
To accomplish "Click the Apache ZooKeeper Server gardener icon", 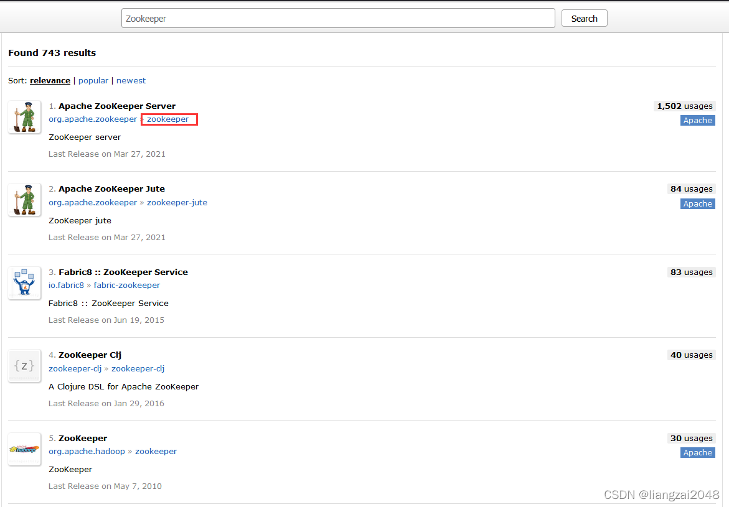I will [25, 117].
